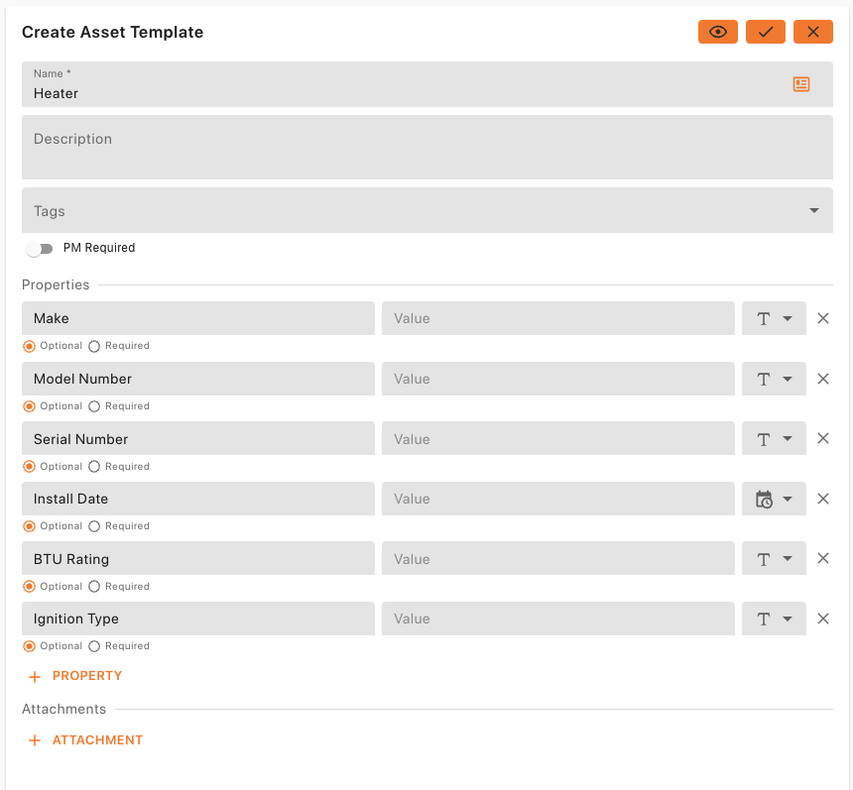Image resolution: width=853 pixels, height=790 pixels.
Task: Confirm with the checkmark save button
Action: (x=766, y=32)
